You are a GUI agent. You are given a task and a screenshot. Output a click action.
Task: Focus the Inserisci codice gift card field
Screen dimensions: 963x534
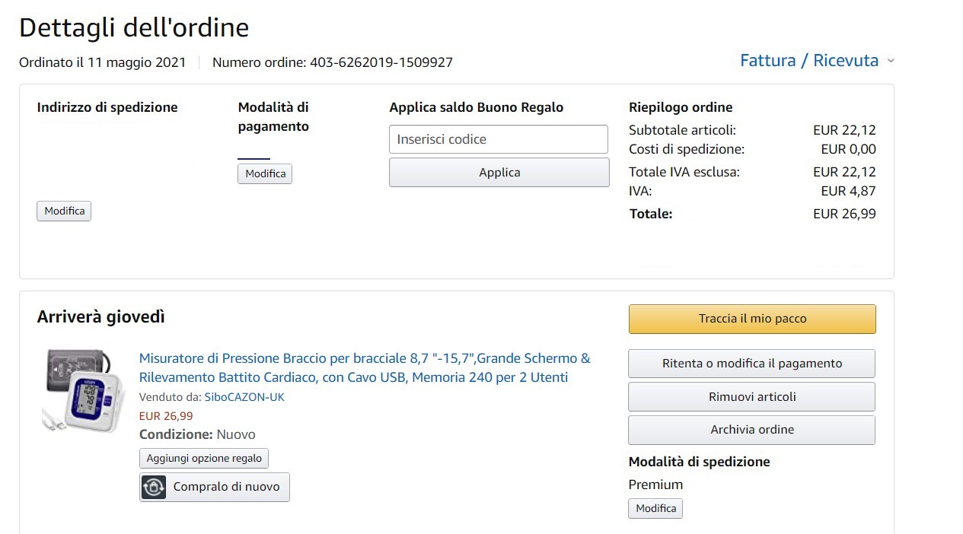click(499, 139)
